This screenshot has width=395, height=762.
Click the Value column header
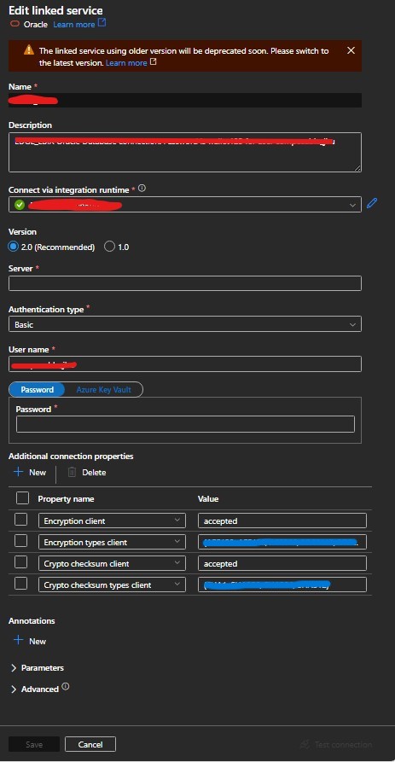pyautogui.click(x=208, y=498)
